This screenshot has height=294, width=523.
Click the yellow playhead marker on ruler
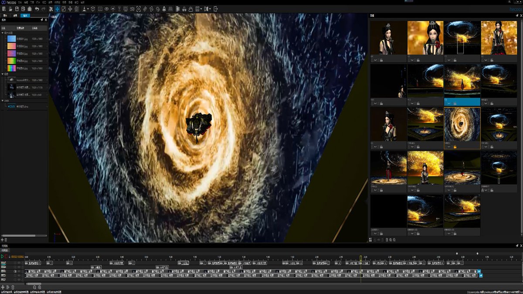[x=360, y=258]
